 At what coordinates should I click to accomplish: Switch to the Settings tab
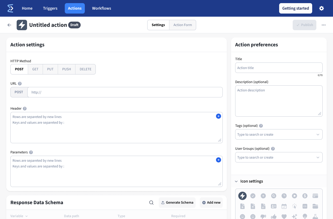(x=158, y=25)
